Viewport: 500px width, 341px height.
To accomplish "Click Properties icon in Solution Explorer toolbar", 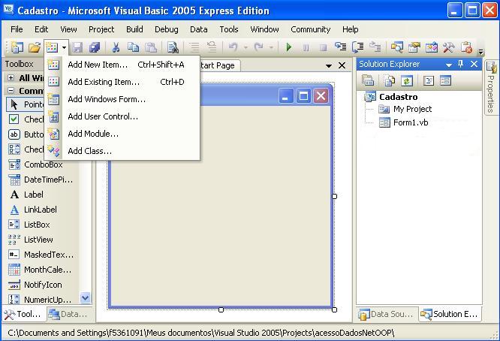I will [x=367, y=80].
